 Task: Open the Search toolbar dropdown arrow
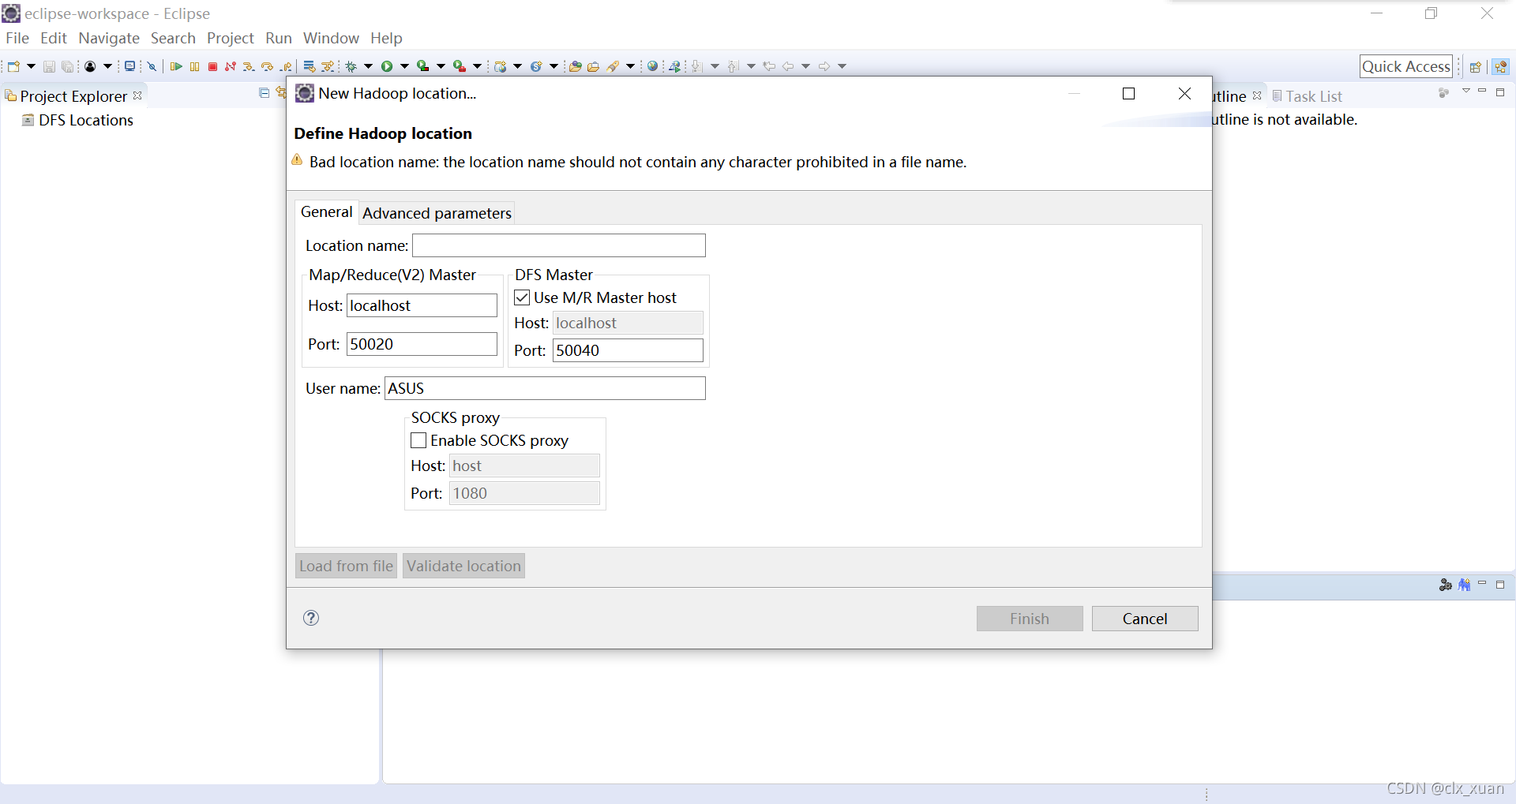coord(630,66)
